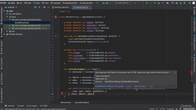Click the LF line separator in status bar
Viewport: 196px width, 110px height.
pyautogui.click(x=157, y=109)
